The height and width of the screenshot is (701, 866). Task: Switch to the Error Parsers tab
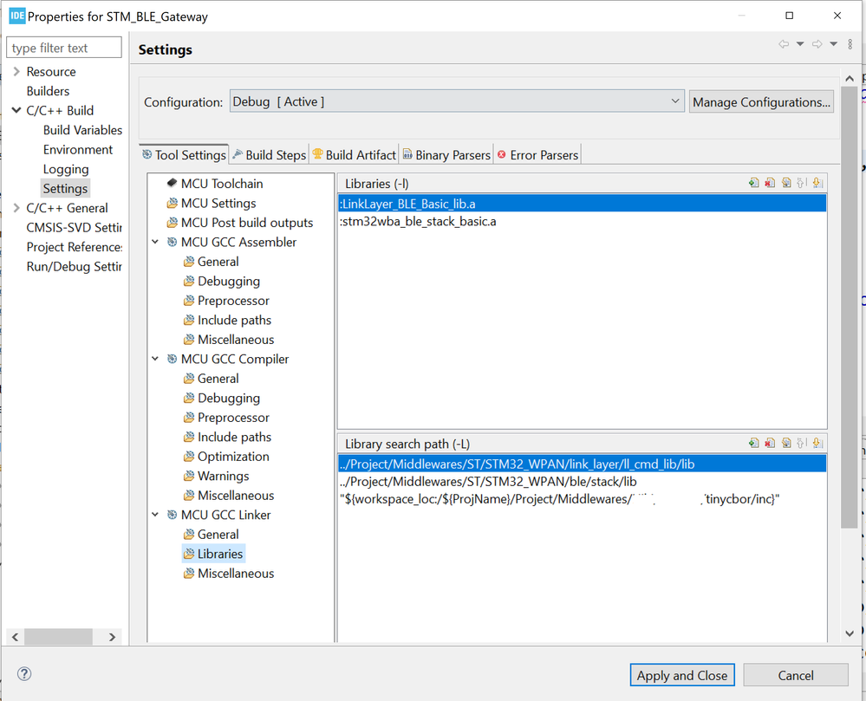point(537,155)
